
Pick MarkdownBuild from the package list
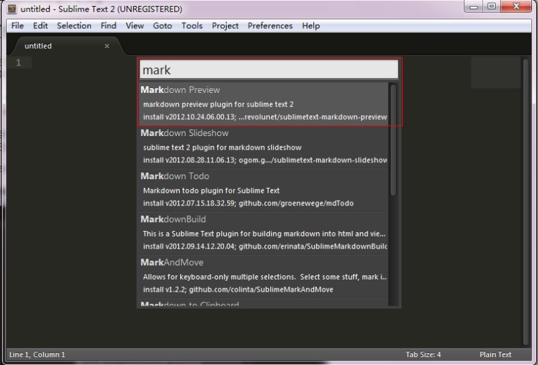[264, 232]
